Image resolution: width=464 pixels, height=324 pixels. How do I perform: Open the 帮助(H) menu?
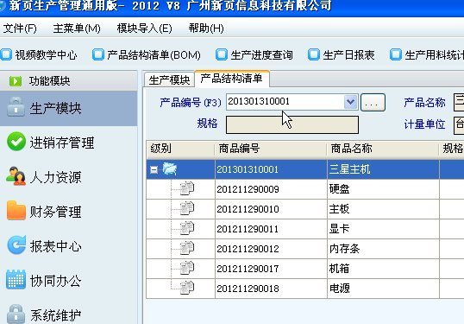click(x=206, y=29)
